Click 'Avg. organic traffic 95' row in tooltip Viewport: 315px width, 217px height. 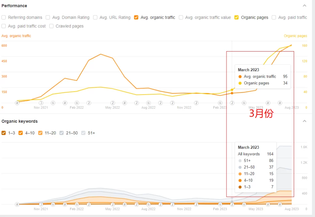click(x=263, y=76)
